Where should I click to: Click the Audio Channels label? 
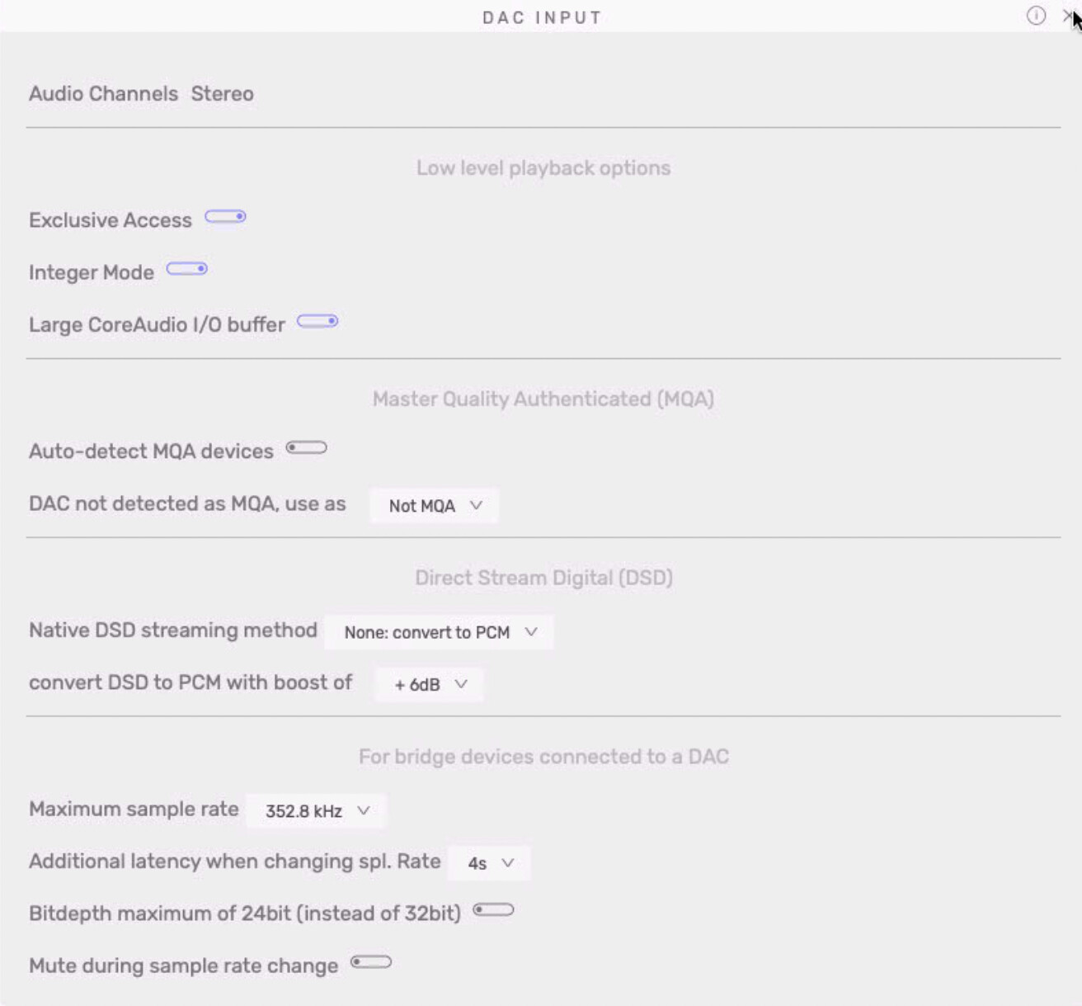tap(103, 93)
